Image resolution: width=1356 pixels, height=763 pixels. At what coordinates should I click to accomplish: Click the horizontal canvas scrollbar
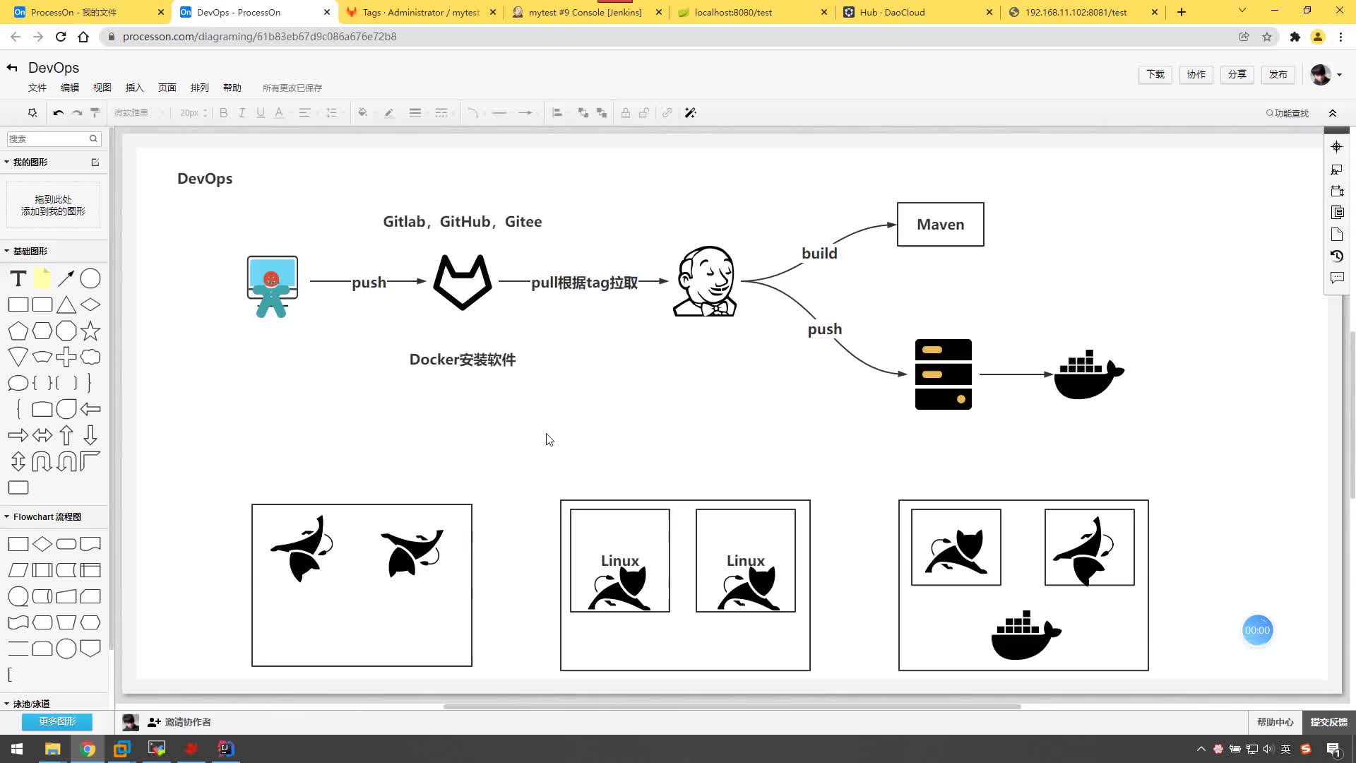click(x=732, y=706)
